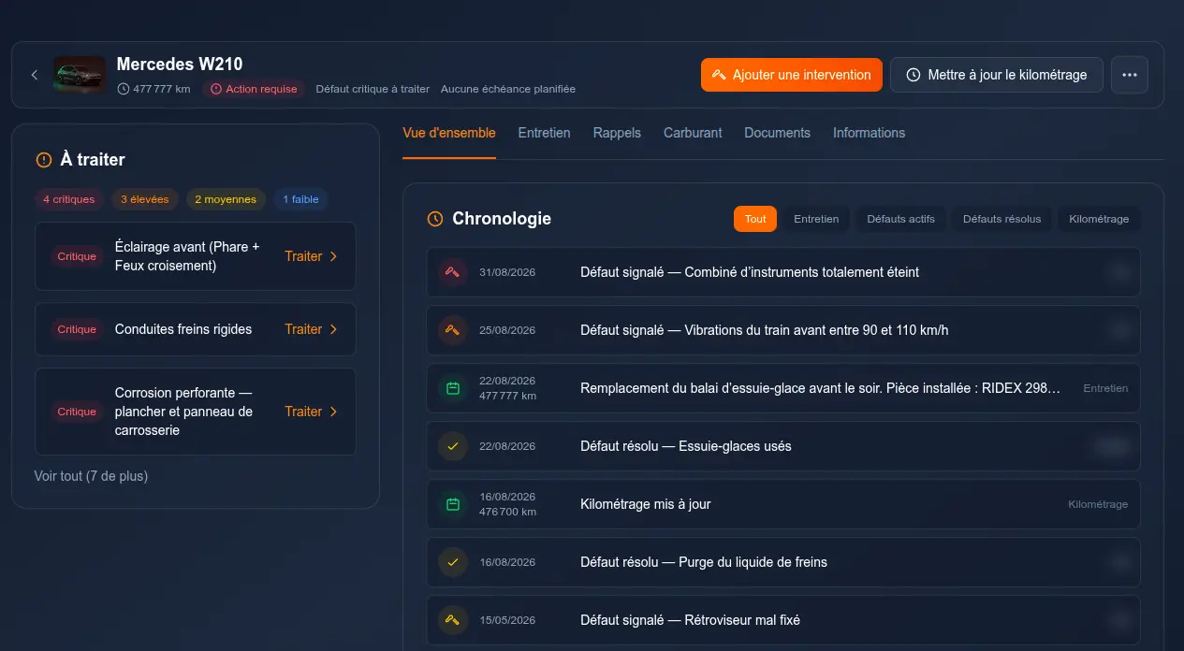Click the 1 faible severity chip
The height and width of the screenshot is (651, 1184).
(x=300, y=199)
